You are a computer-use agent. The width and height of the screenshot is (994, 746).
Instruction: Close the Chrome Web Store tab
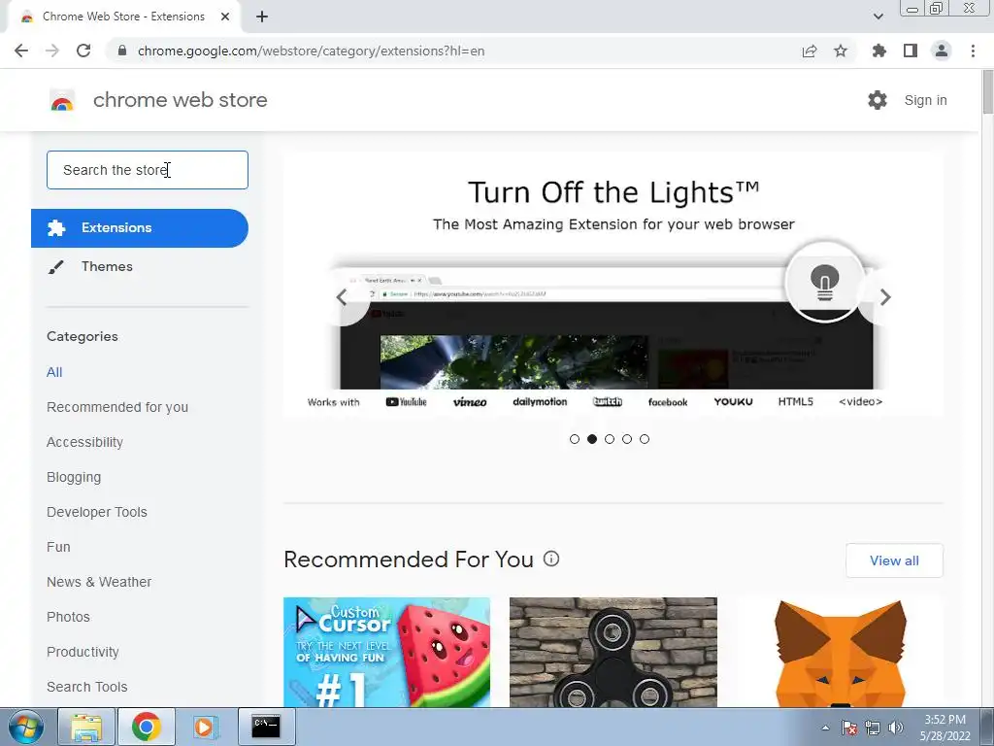click(x=225, y=17)
